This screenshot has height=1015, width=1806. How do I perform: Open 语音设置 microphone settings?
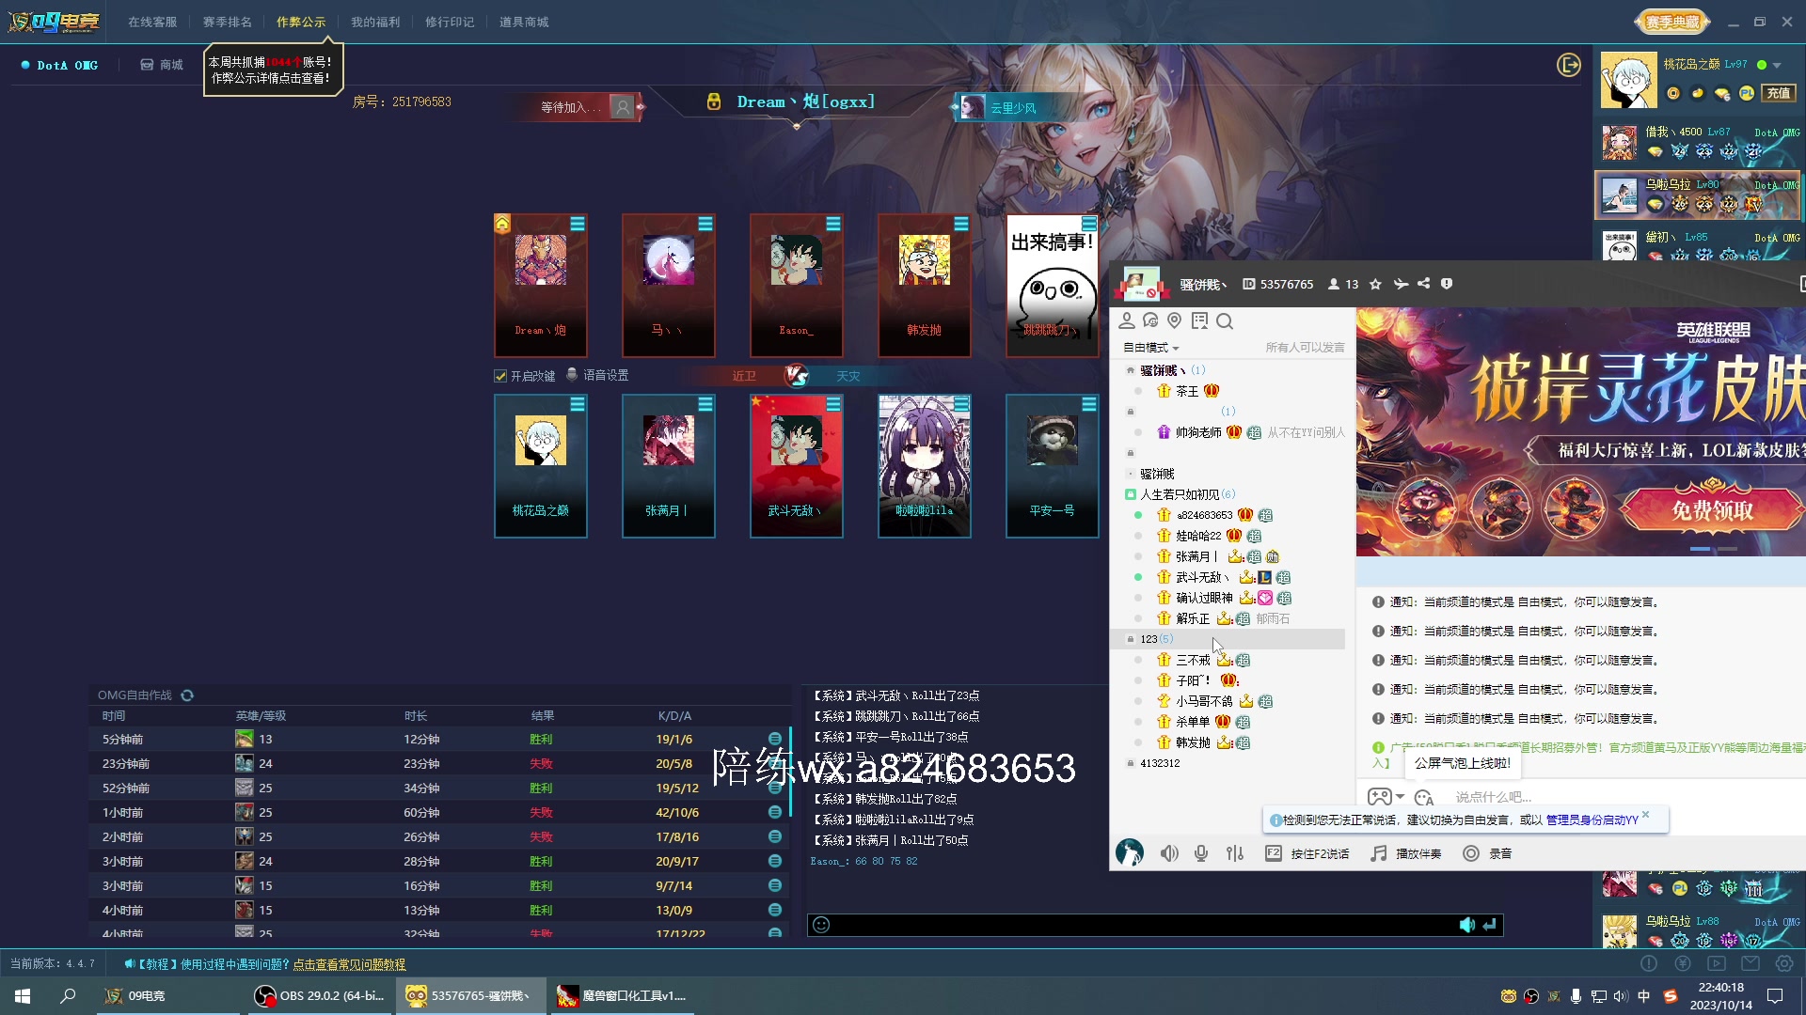[x=597, y=375]
